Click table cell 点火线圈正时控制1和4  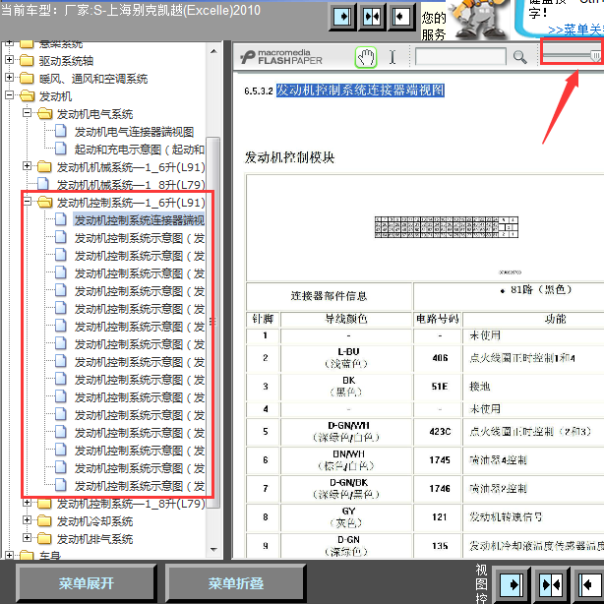click(522, 359)
